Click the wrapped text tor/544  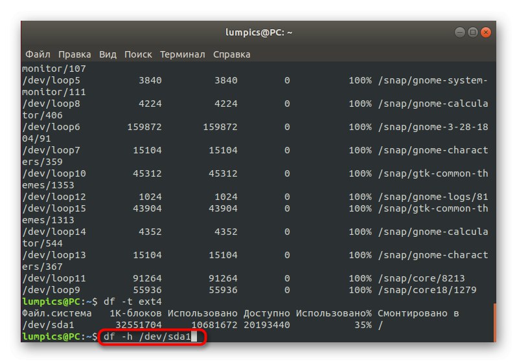pyautogui.click(x=42, y=243)
